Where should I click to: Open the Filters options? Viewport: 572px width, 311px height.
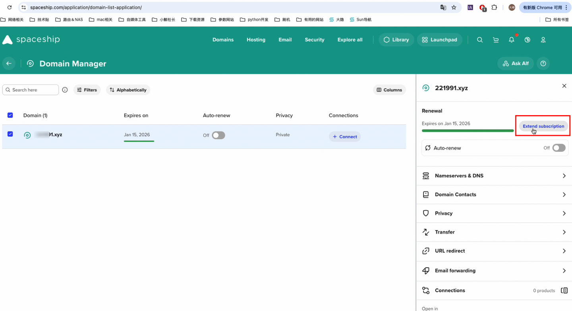87,90
